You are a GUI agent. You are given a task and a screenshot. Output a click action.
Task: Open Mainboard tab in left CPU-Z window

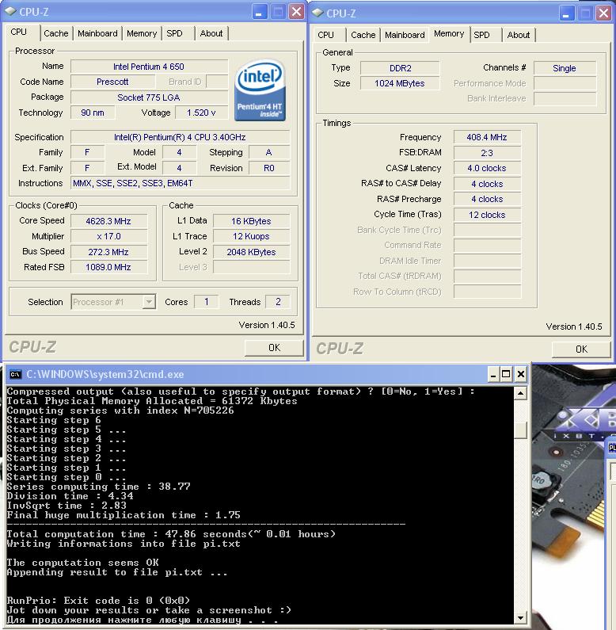pos(97,33)
